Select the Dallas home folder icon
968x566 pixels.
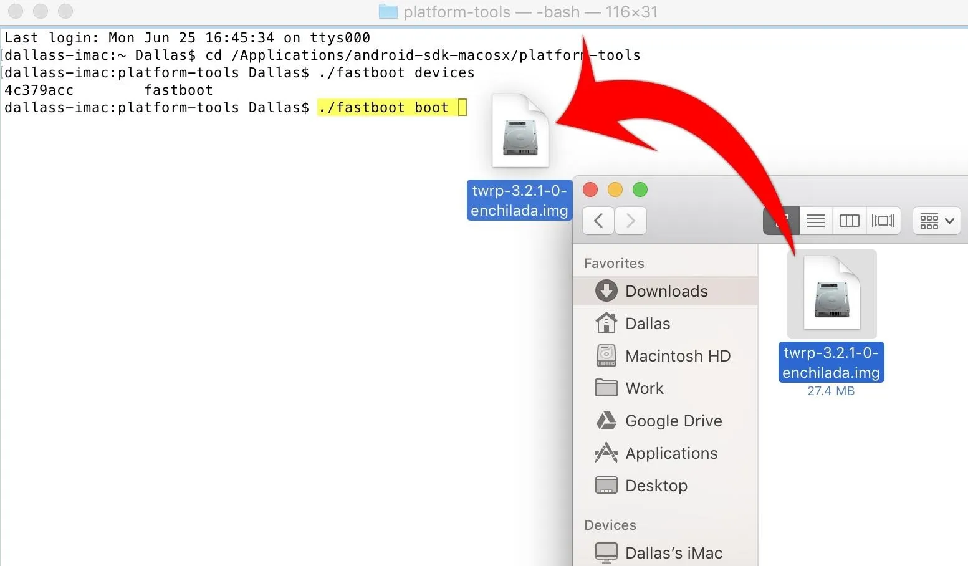pyautogui.click(x=606, y=323)
